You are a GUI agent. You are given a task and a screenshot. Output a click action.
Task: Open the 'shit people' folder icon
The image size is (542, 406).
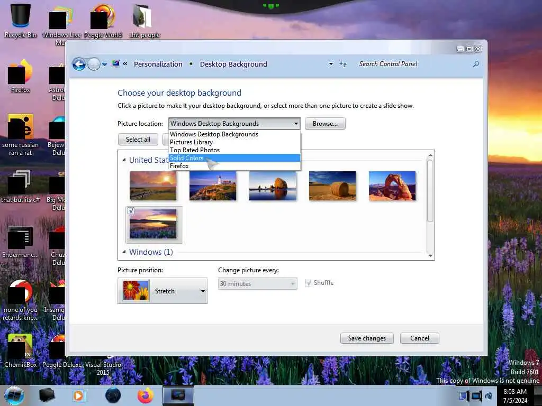point(144,21)
